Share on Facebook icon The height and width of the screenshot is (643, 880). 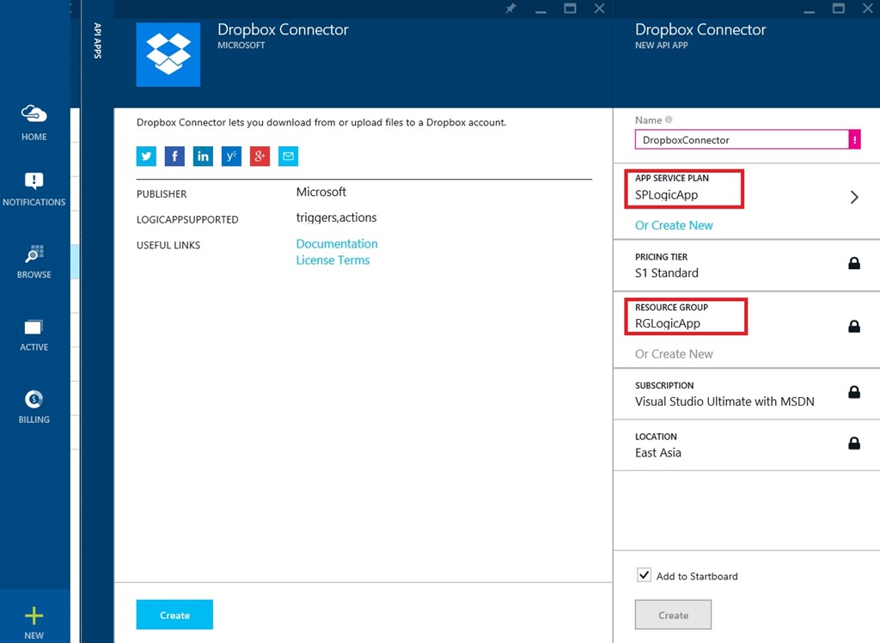[x=174, y=156]
